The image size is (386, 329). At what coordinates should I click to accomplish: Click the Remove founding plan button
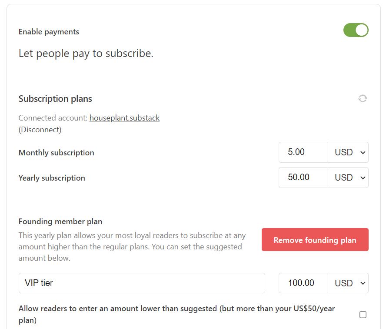(315, 239)
